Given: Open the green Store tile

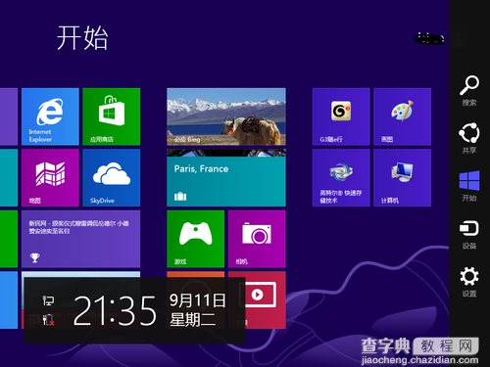Looking at the screenshot, I should [112, 116].
